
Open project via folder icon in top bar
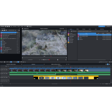click(8, 27)
